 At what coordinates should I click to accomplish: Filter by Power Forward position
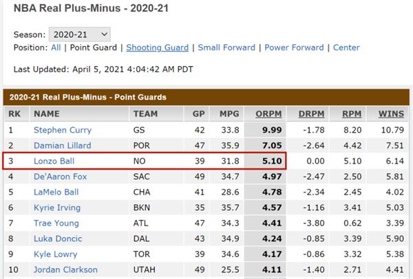click(x=294, y=47)
